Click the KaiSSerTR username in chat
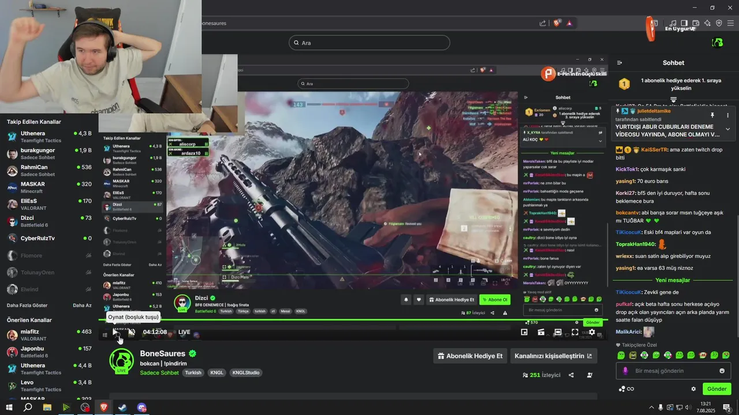Viewport: 739px width, 415px height. click(654, 149)
